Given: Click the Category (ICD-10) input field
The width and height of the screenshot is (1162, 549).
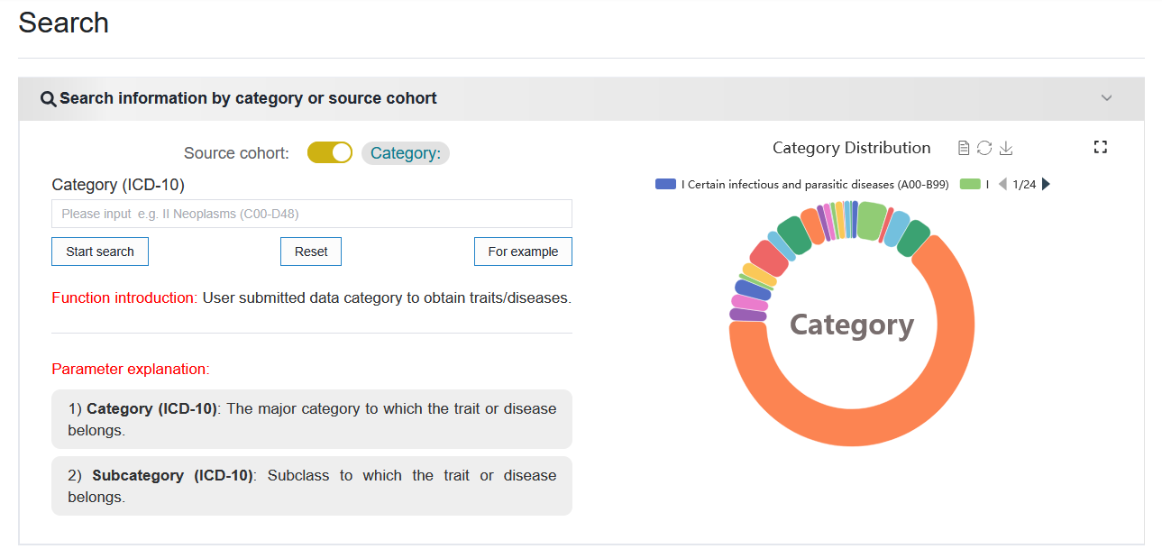Looking at the screenshot, I should pos(312,214).
